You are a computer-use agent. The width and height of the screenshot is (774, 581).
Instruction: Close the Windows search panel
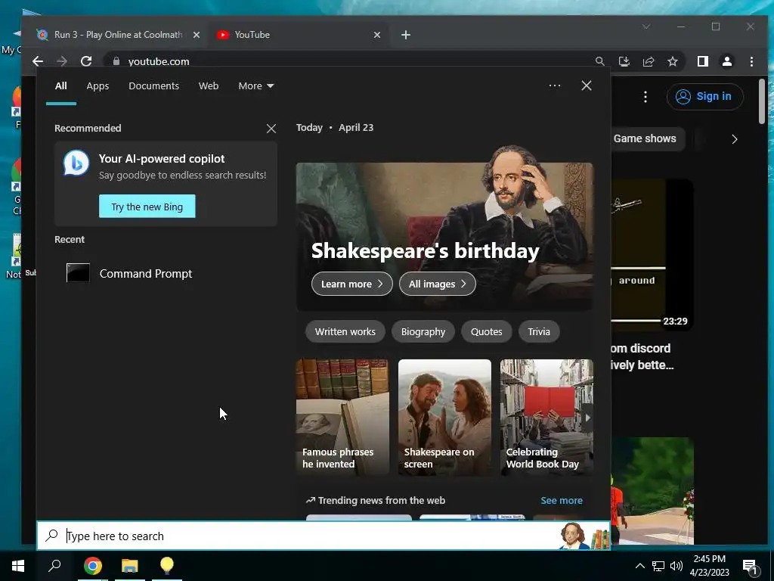click(587, 85)
